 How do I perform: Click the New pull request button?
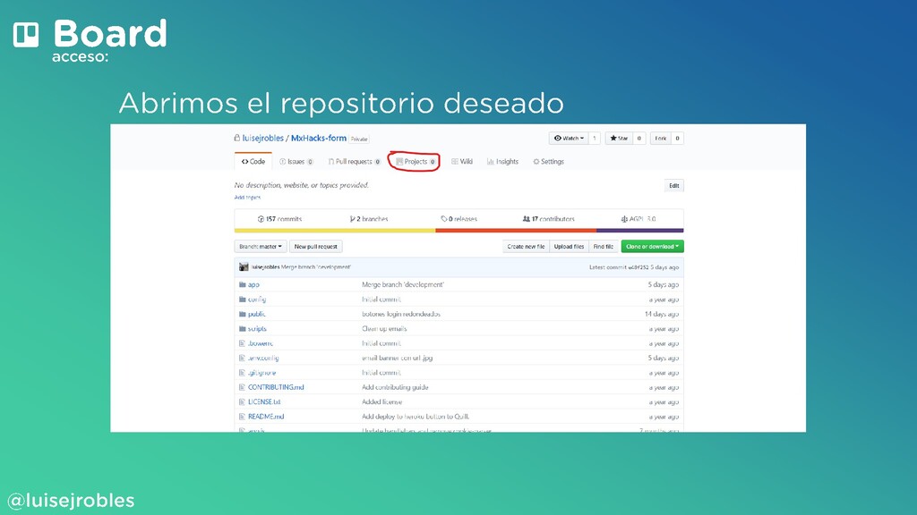316,247
